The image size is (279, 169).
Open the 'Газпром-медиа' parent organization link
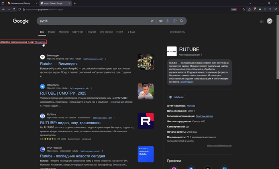point(204,116)
